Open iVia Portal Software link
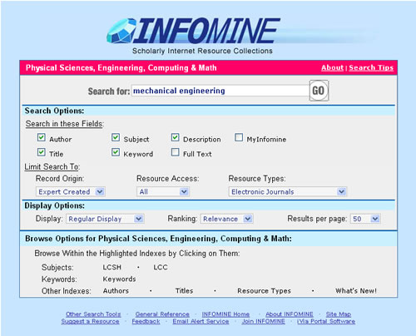The width and height of the screenshot is (416, 336). click(x=326, y=321)
